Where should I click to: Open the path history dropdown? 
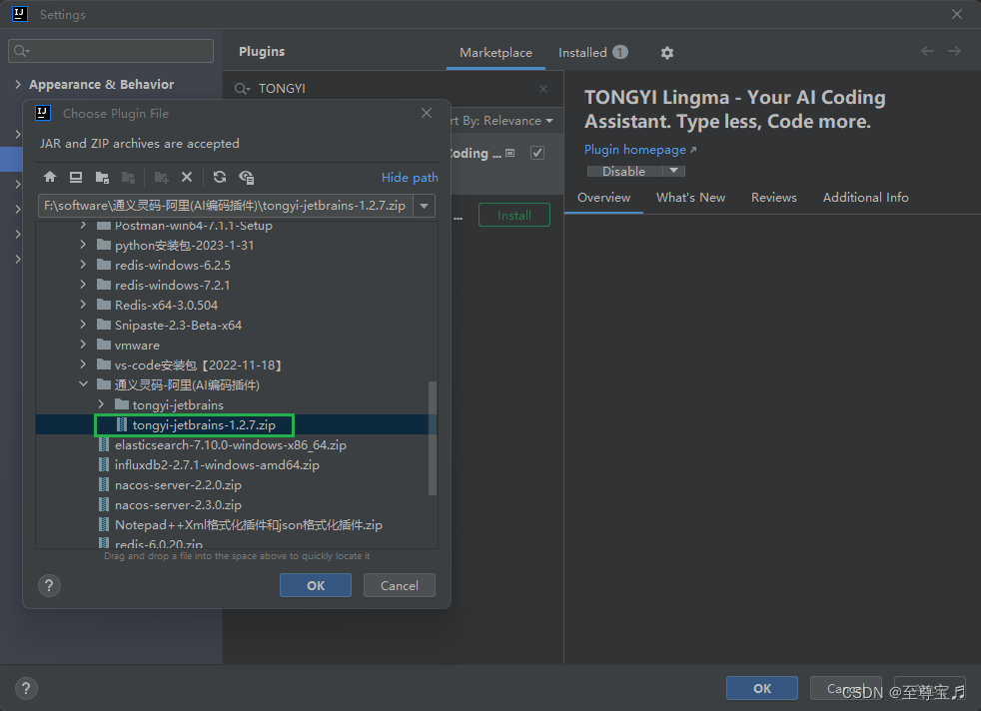pos(425,206)
